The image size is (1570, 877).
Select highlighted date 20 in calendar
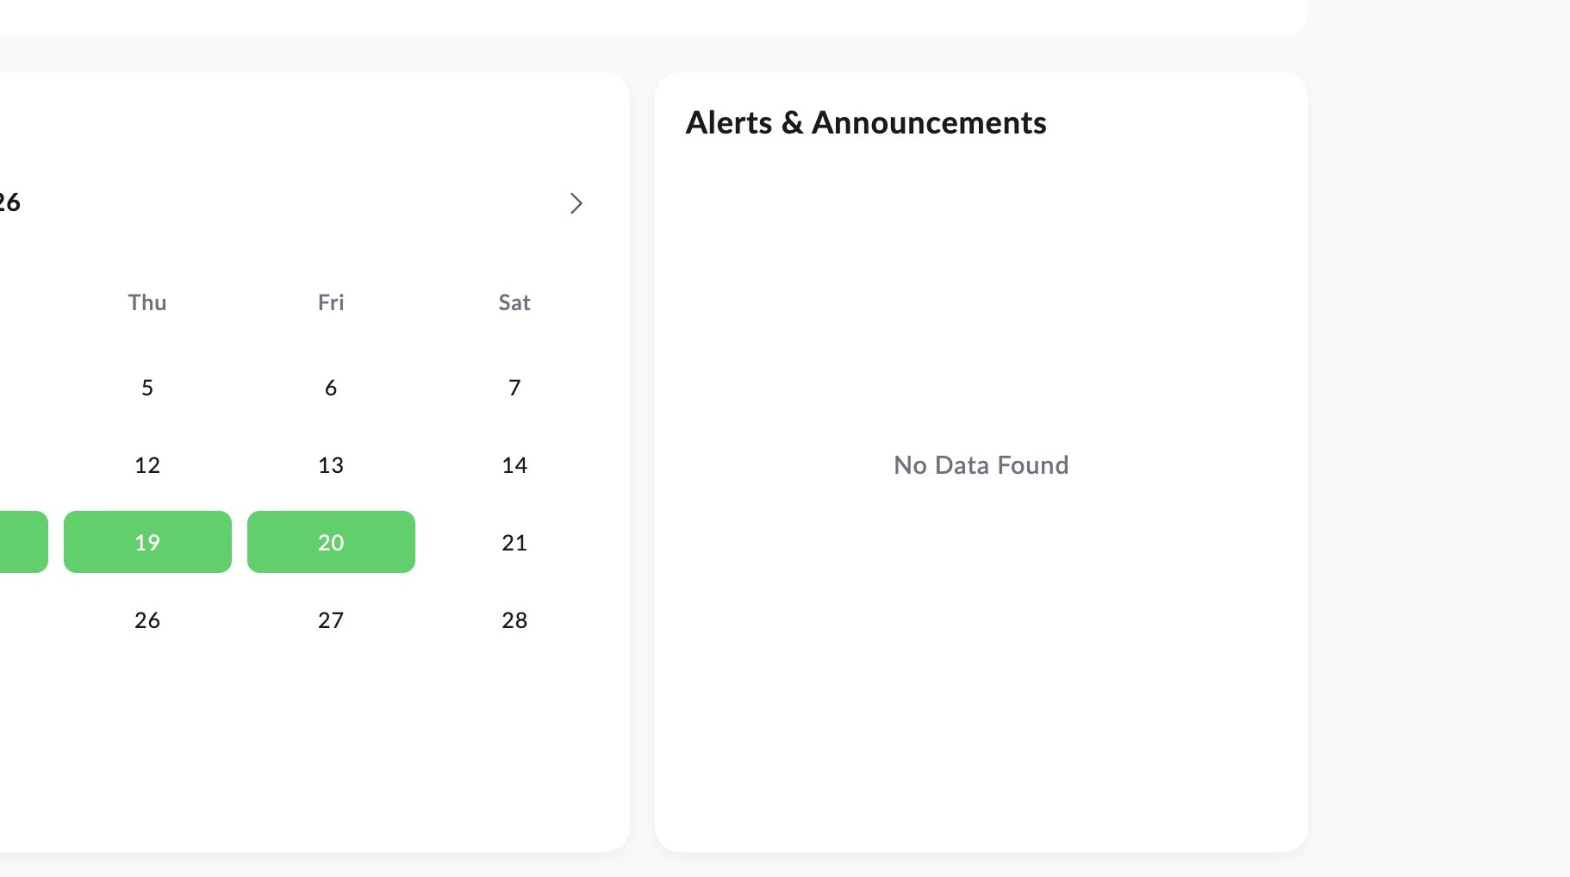(331, 542)
